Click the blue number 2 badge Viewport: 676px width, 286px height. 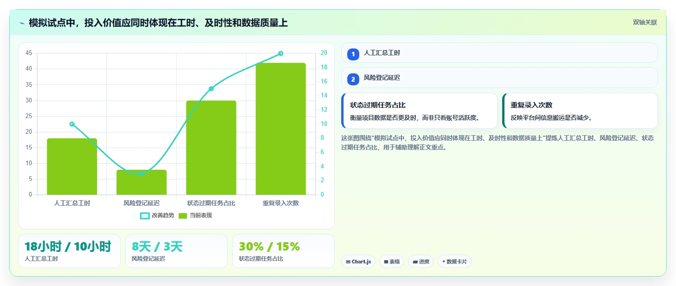(x=353, y=79)
